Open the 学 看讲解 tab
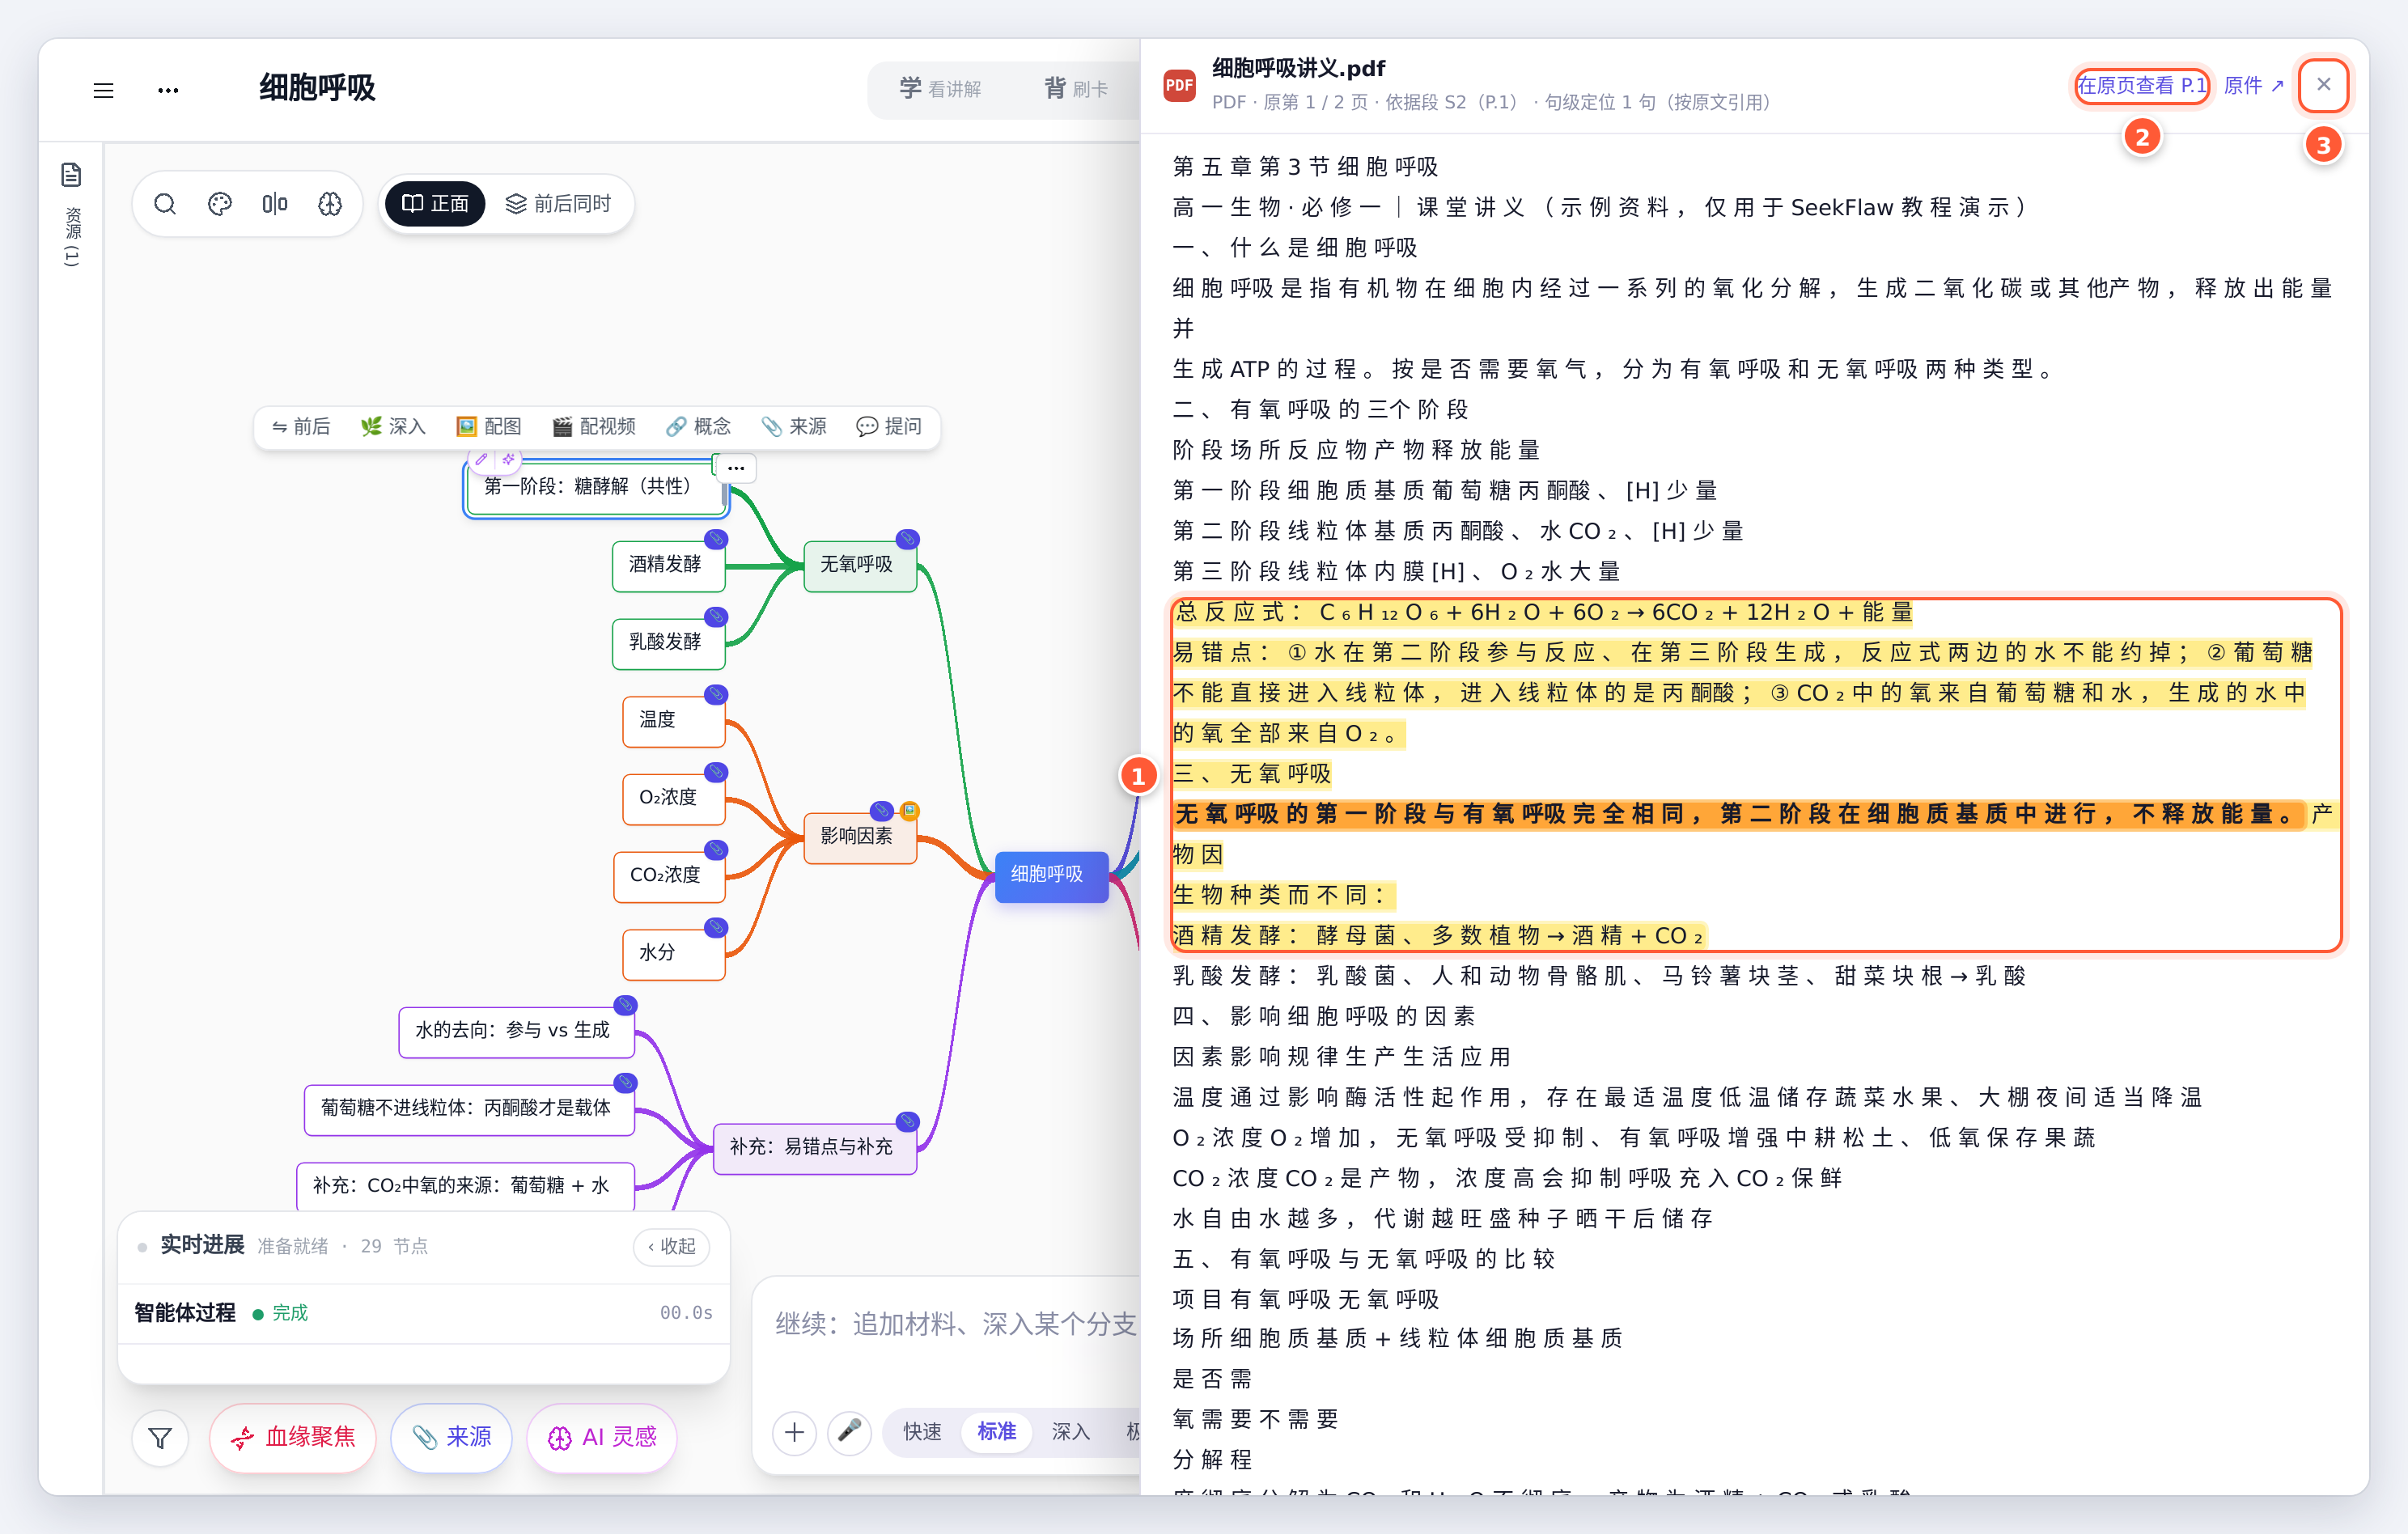2408x1534 pixels. coord(940,89)
